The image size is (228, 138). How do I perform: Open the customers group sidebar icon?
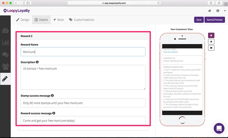coord(5,67)
